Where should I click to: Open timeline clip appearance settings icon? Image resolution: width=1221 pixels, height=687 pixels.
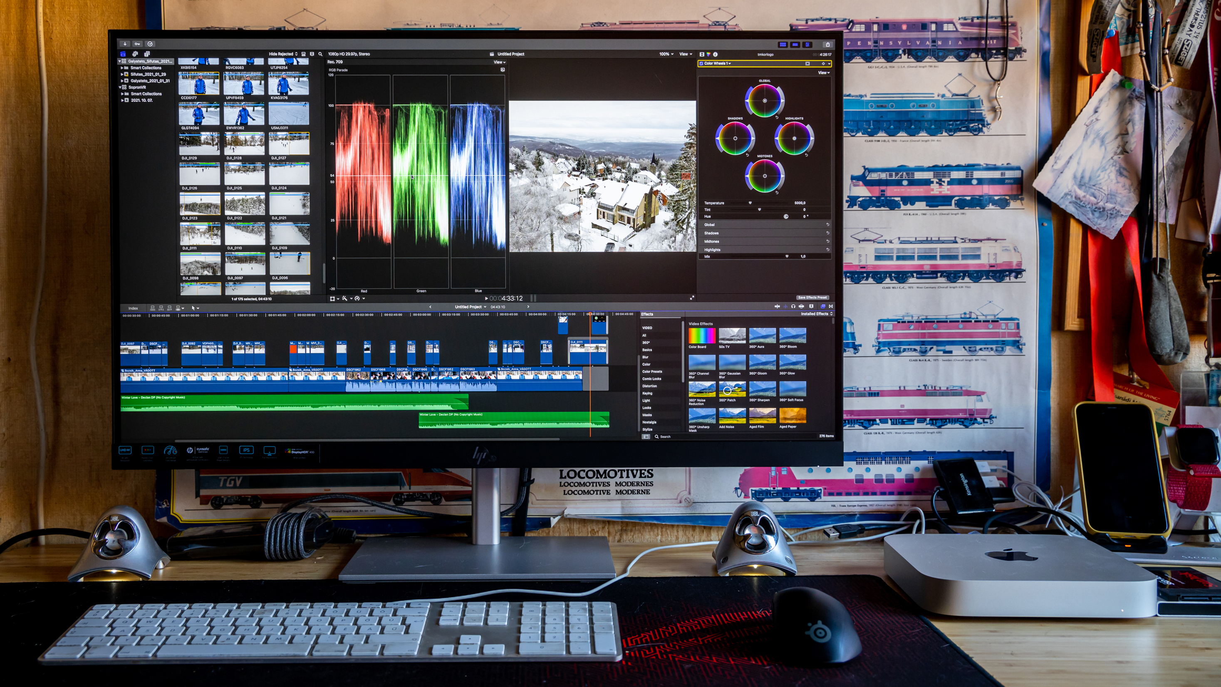[811, 306]
